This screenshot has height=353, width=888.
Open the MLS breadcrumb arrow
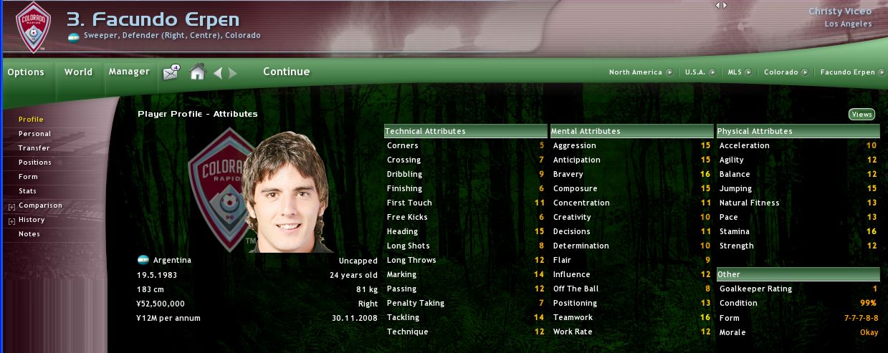click(749, 72)
